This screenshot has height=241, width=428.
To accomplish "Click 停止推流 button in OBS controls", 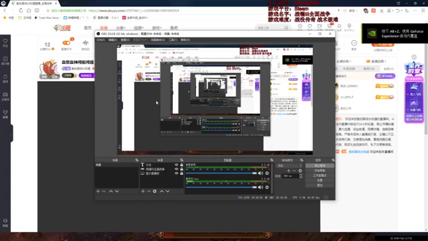I will pyautogui.click(x=319, y=165).
